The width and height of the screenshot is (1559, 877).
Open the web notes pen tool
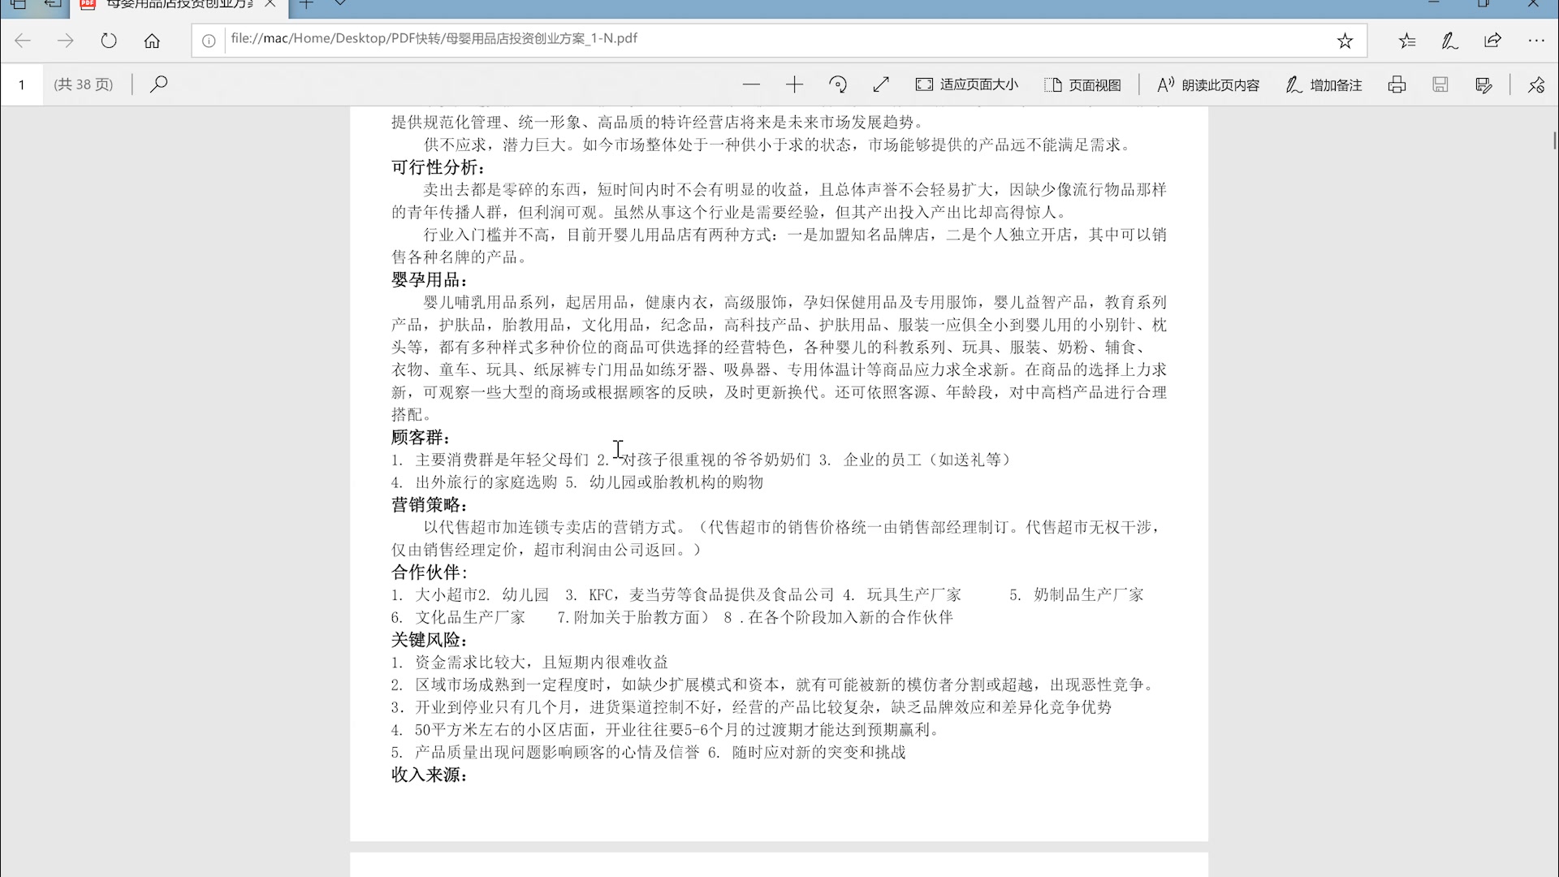pos(1449,41)
